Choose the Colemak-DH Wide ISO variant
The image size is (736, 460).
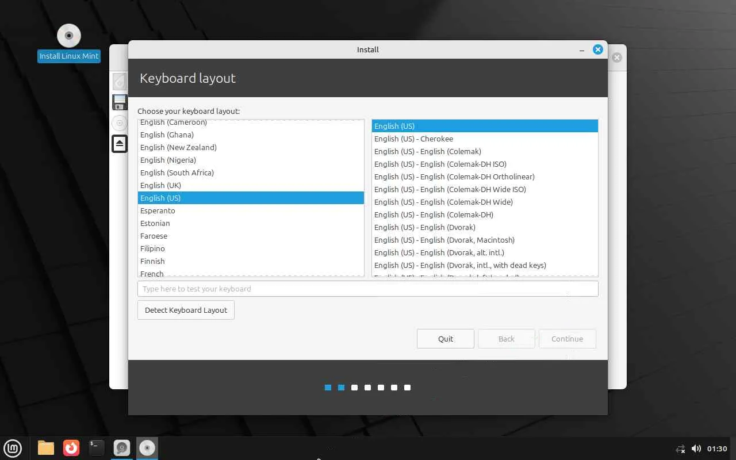click(485, 189)
